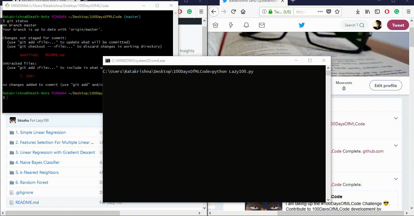
Task: Open Twitter Notifications bell
Action: [246, 25]
